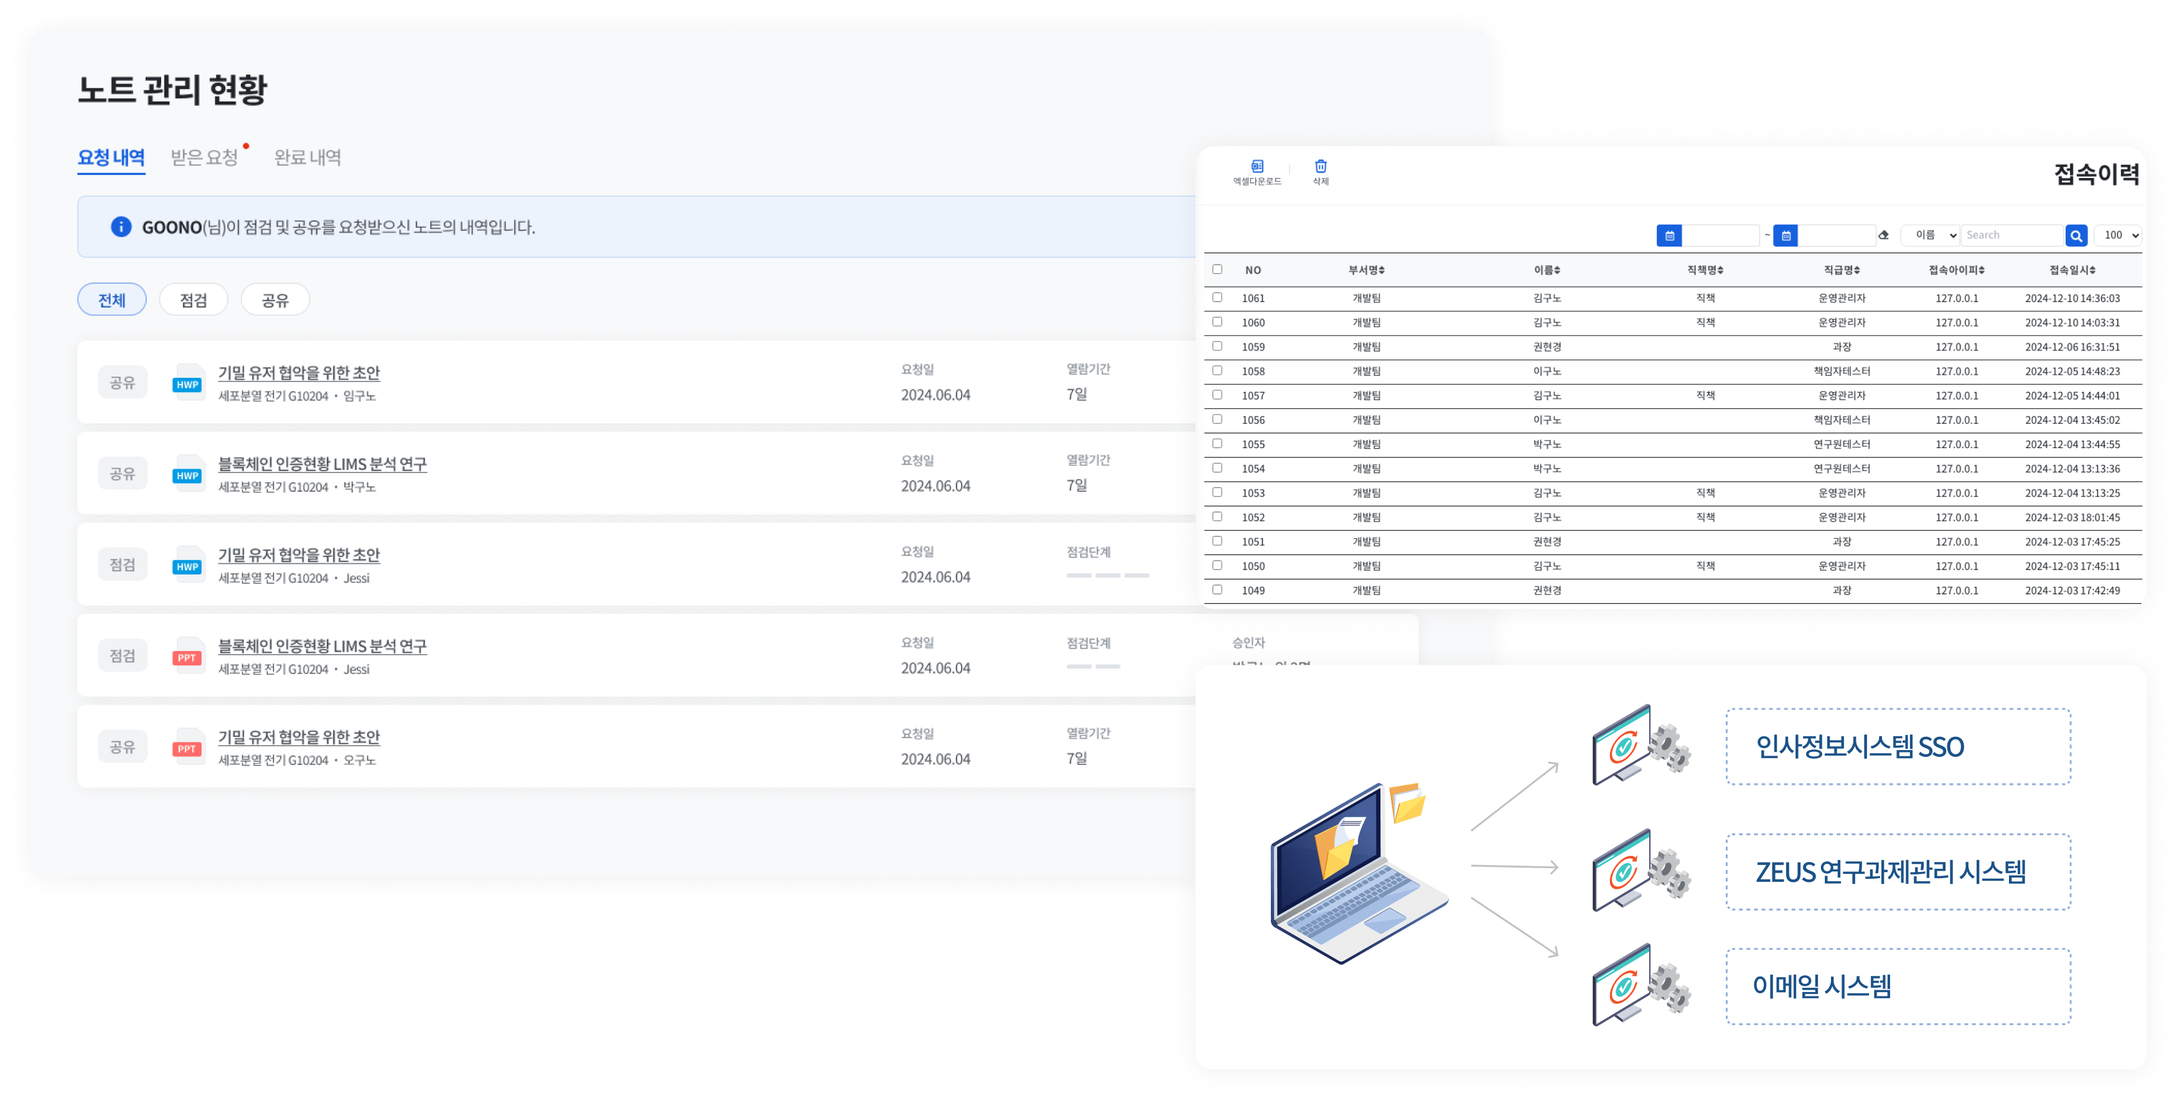Viewport: 2177px width, 1101px height.
Task: Open the 100 rows-per-page dropdown
Action: (2118, 236)
